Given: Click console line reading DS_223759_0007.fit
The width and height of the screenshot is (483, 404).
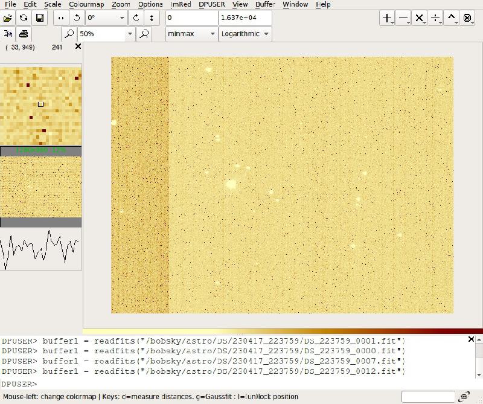Looking at the screenshot, I should [x=203, y=361].
